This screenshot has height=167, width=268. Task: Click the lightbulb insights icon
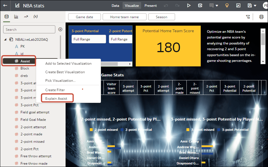coord(227,6)
